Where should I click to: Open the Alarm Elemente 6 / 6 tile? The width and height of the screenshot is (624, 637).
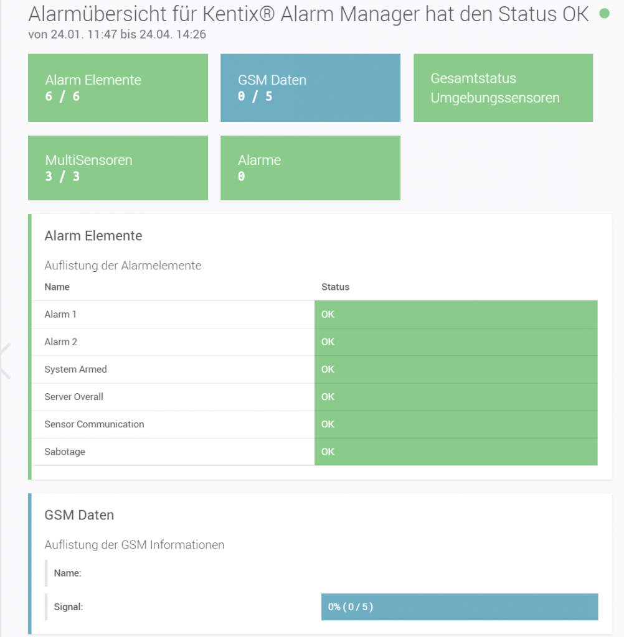tap(118, 88)
